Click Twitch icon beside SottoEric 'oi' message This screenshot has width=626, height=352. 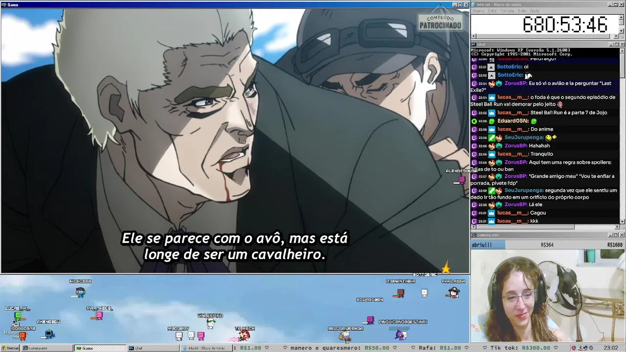click(474, 66)
